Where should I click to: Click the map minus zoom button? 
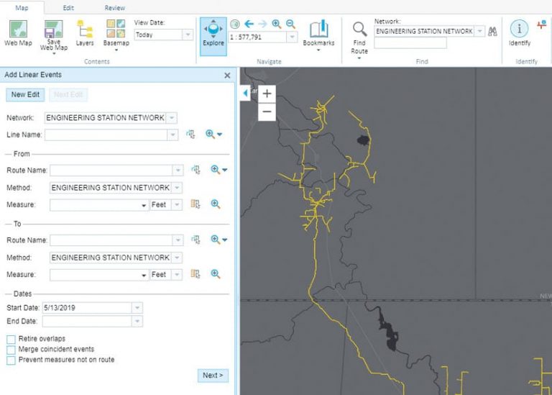(x=267, y=112)
